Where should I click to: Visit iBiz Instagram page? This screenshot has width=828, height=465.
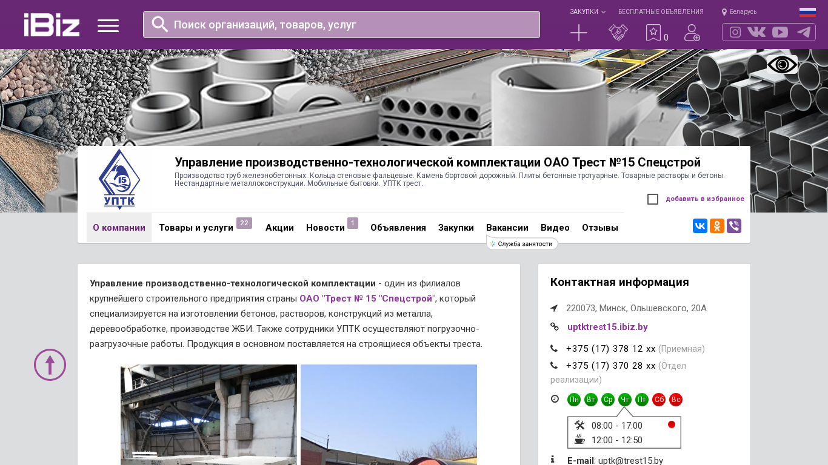735,32
